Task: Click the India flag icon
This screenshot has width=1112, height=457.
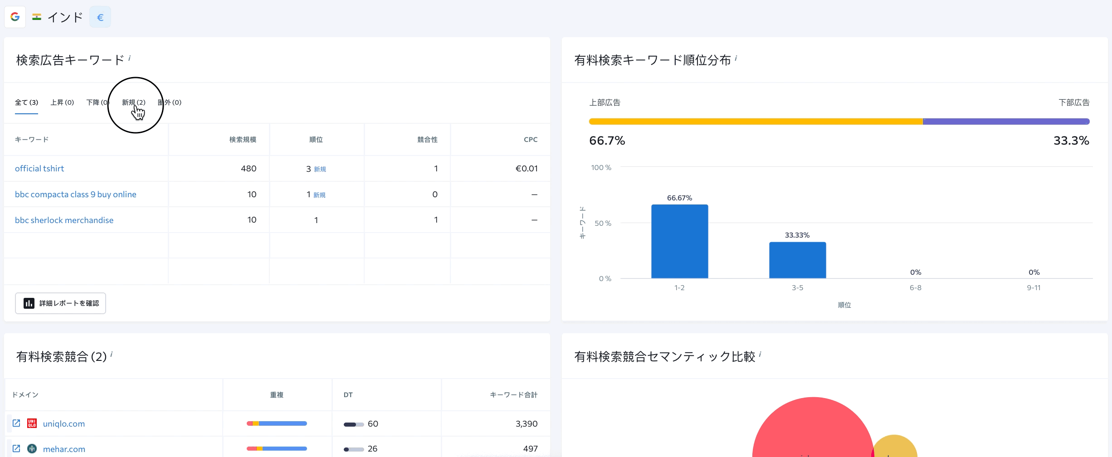Action: [37, 17]
